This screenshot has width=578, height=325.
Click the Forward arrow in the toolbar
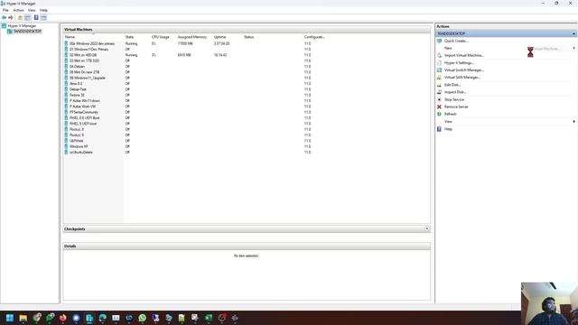click(11, 18)
